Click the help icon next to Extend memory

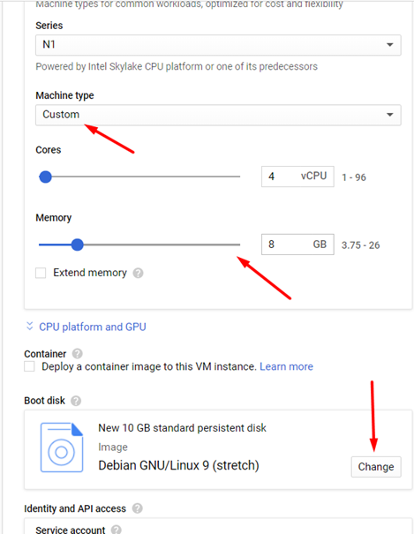coord(138,273)
